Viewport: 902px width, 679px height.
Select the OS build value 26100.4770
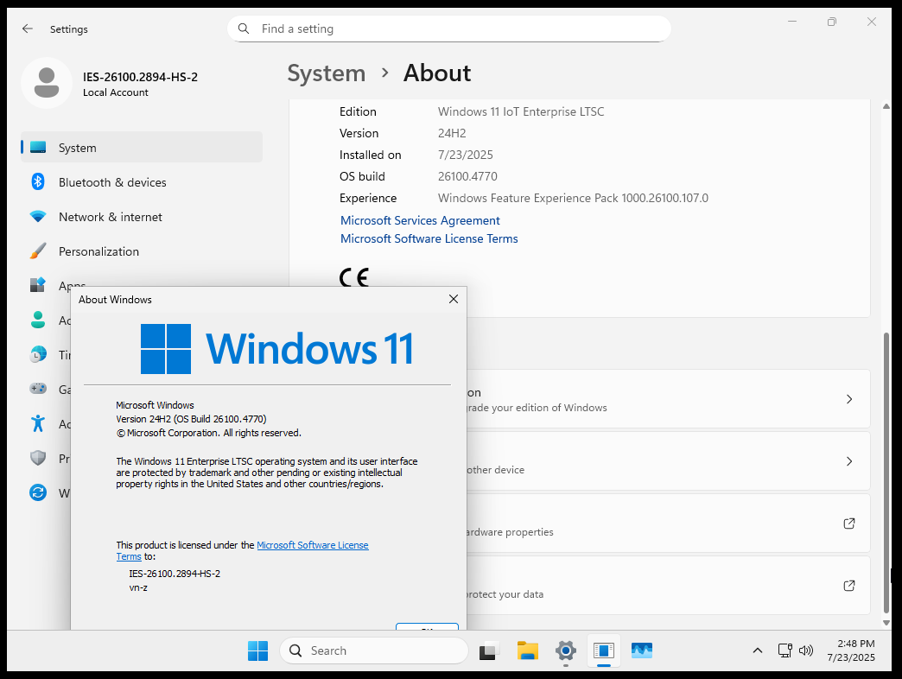click(x=467, y=176)
